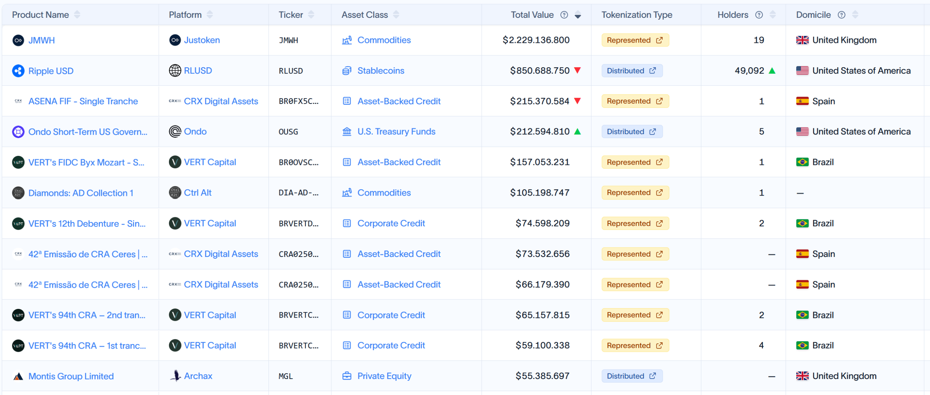This screenshot has width=930, height=395.
Task: Sort table by Domicile column
Action: (x=855, y=15)
